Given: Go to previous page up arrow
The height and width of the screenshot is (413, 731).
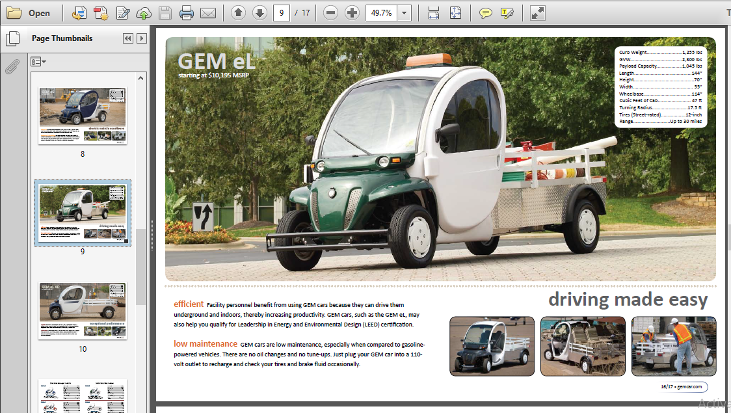Looking at the screenshot, I should point(238,13).
